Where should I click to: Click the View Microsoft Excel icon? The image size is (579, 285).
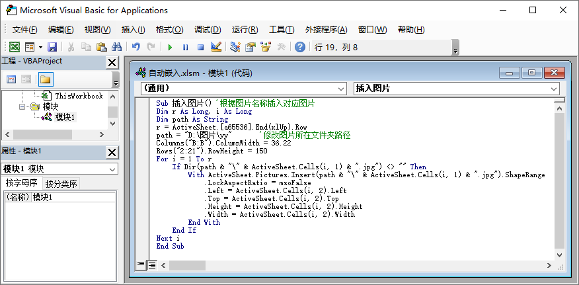[x=15, y=47]
